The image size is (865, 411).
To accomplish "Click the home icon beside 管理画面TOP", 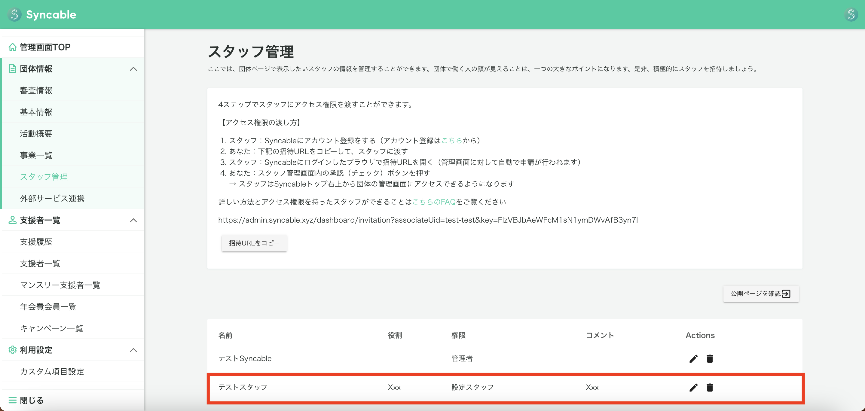I will [13, 47].
